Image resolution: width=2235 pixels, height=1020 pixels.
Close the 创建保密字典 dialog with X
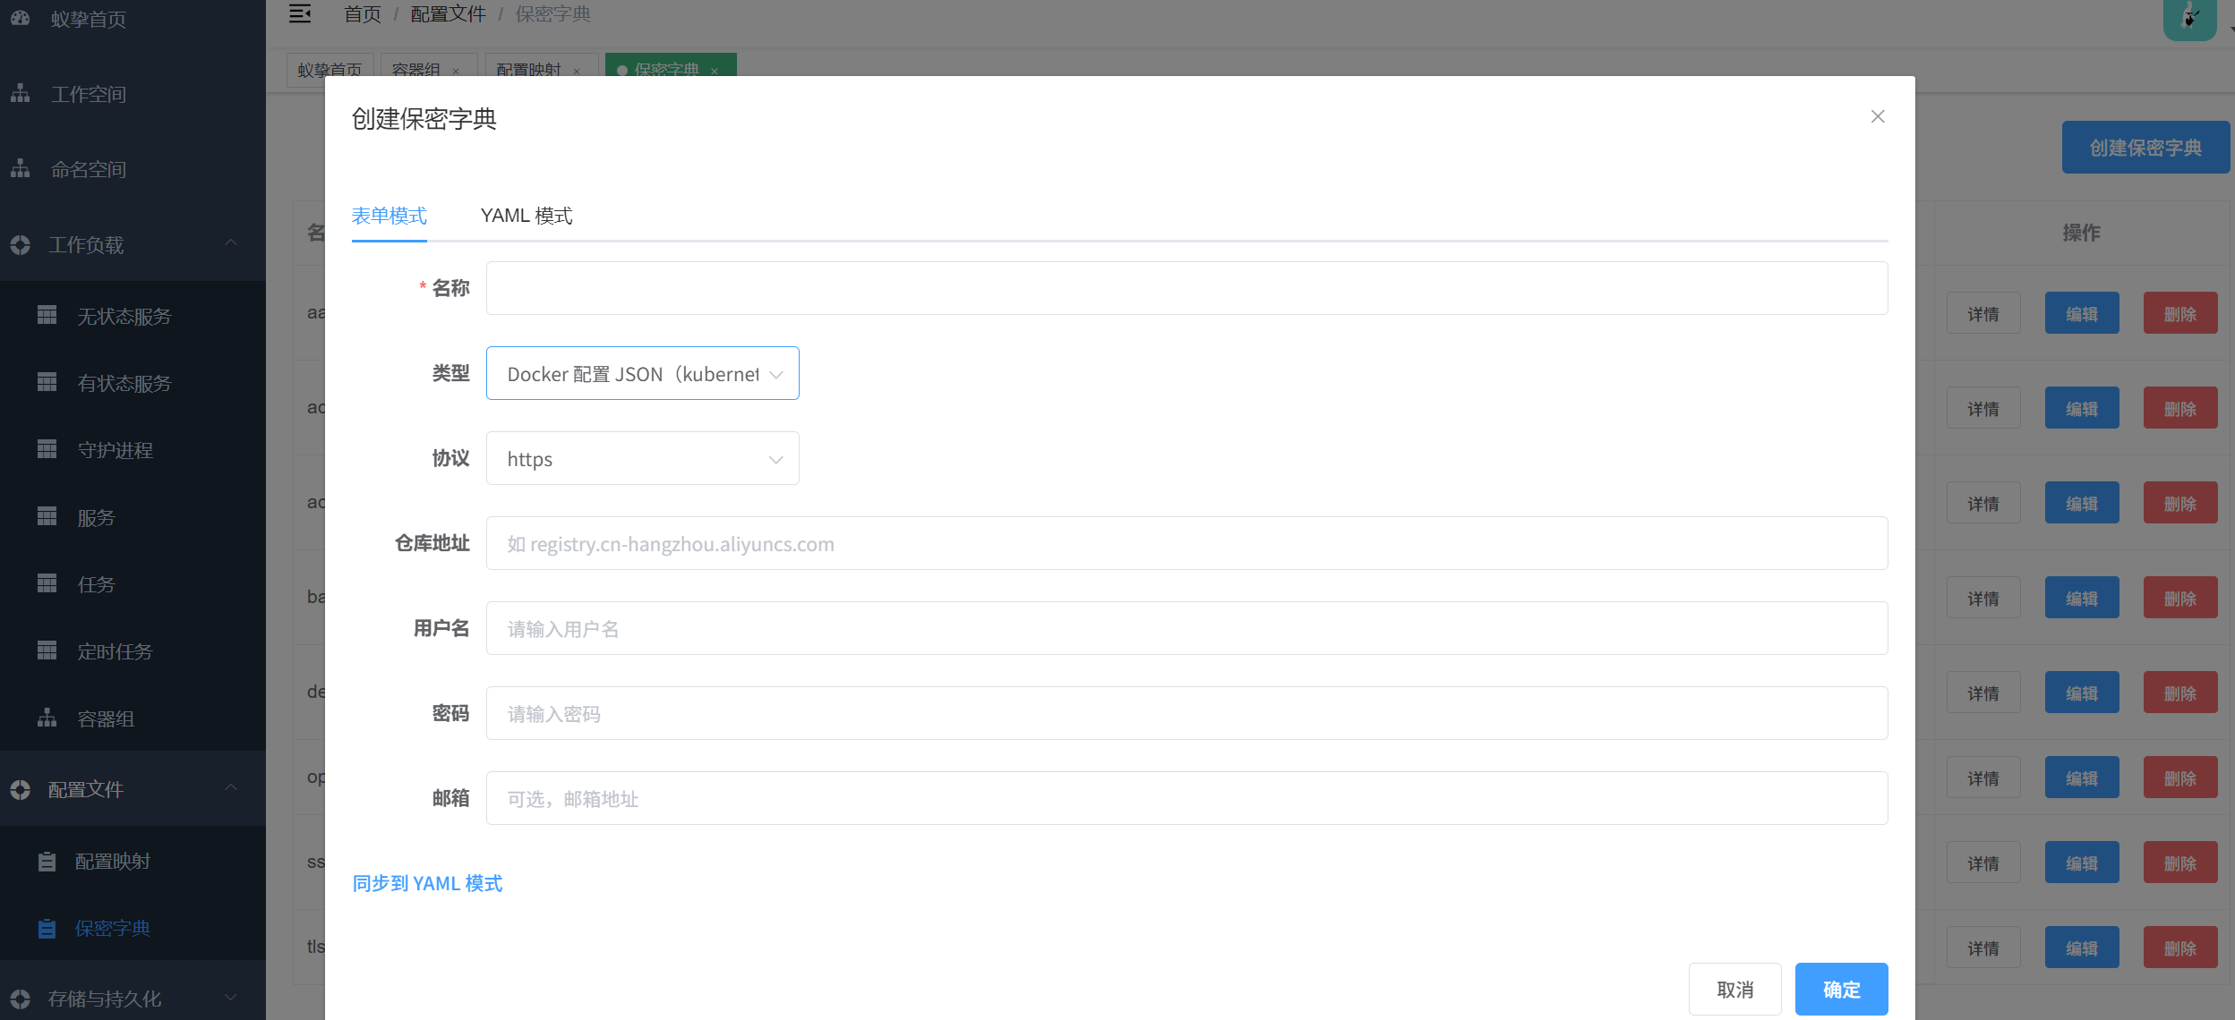(1878, 117)
